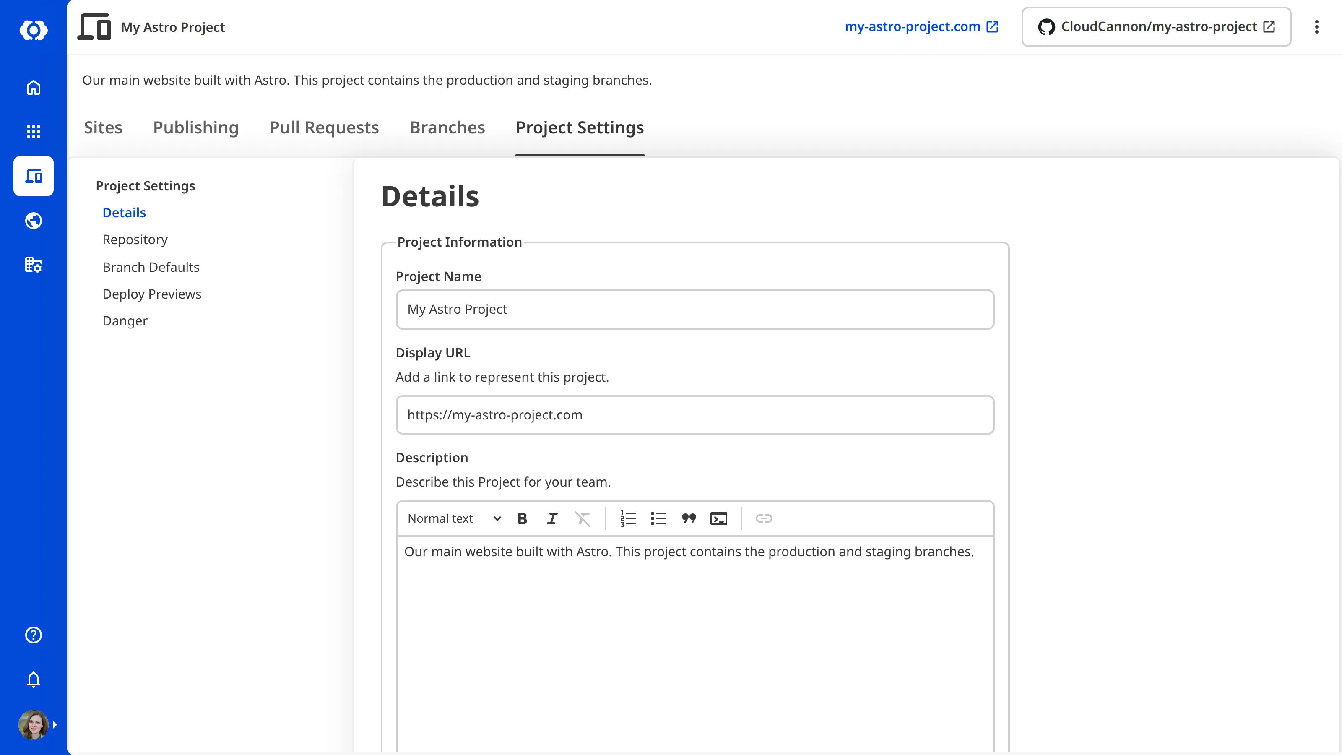Open the CloudCannon/my-astro-project GitHub button
This screenshot has width=1342, height=755.
(x=1157, y=26)
